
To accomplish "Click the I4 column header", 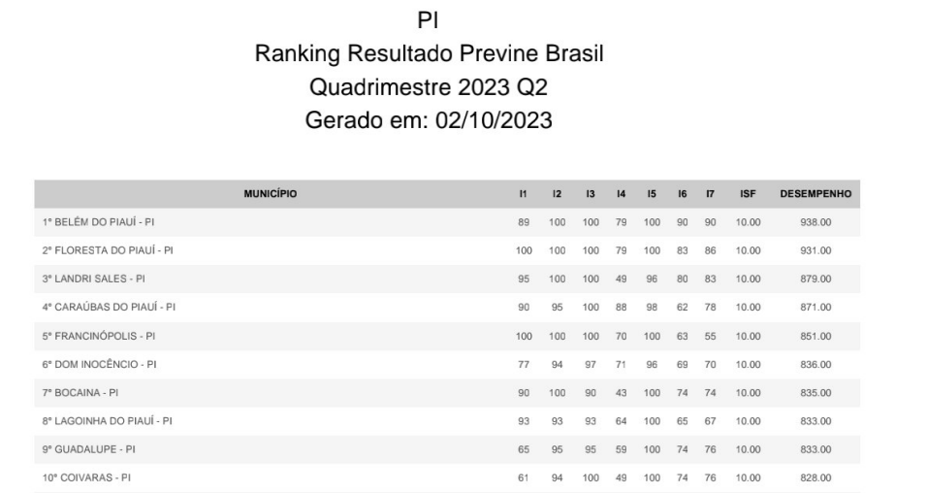I will [x=621, y=193].
